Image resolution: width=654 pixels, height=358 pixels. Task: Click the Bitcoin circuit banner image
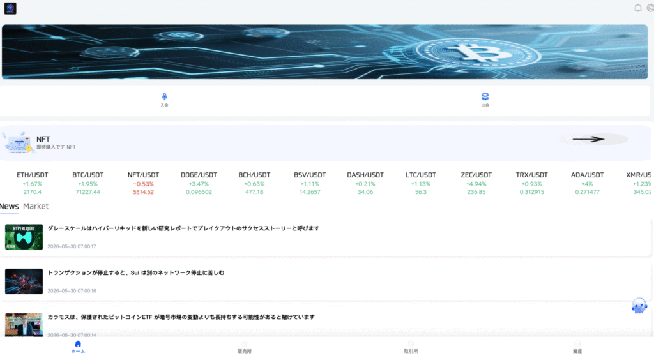point(324,52)
